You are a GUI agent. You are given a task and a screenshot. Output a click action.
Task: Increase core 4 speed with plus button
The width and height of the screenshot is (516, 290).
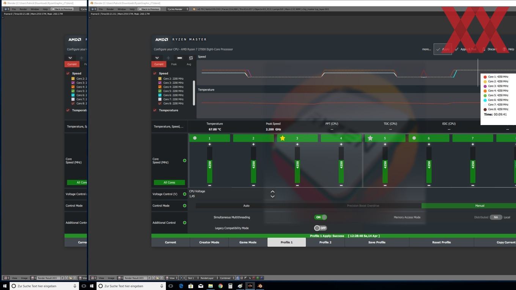pos(341,144)
